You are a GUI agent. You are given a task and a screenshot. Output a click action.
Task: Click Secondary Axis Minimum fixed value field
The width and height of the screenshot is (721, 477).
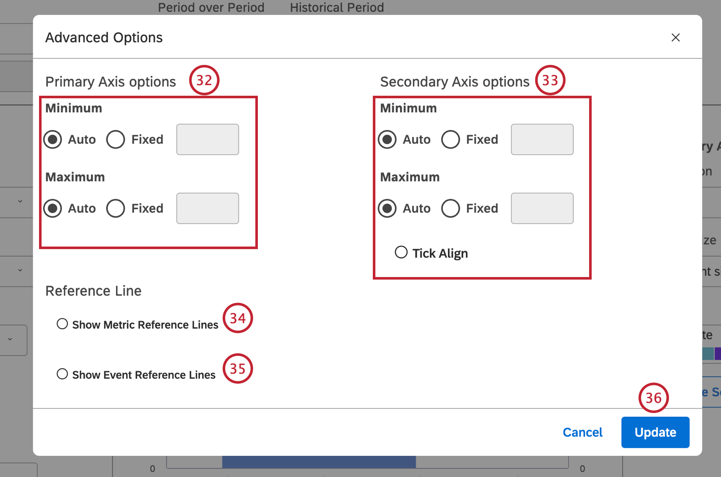pyautogui.click(x=542, y=139)
